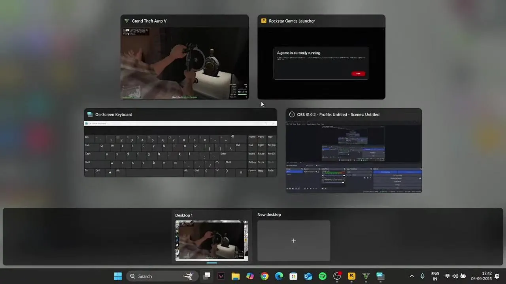Open Outlook from the taskbar
The image size is (506, 284).
tap(308, 276)
